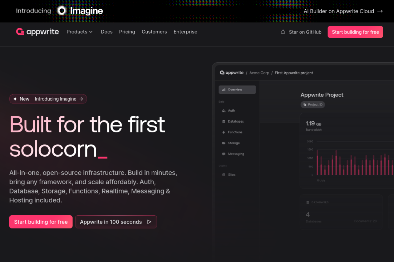Image resolution: width=394 pixels, height=262 pixels.
Task: Click the star icon beside Star on GitHub
Action: point(283,32)
